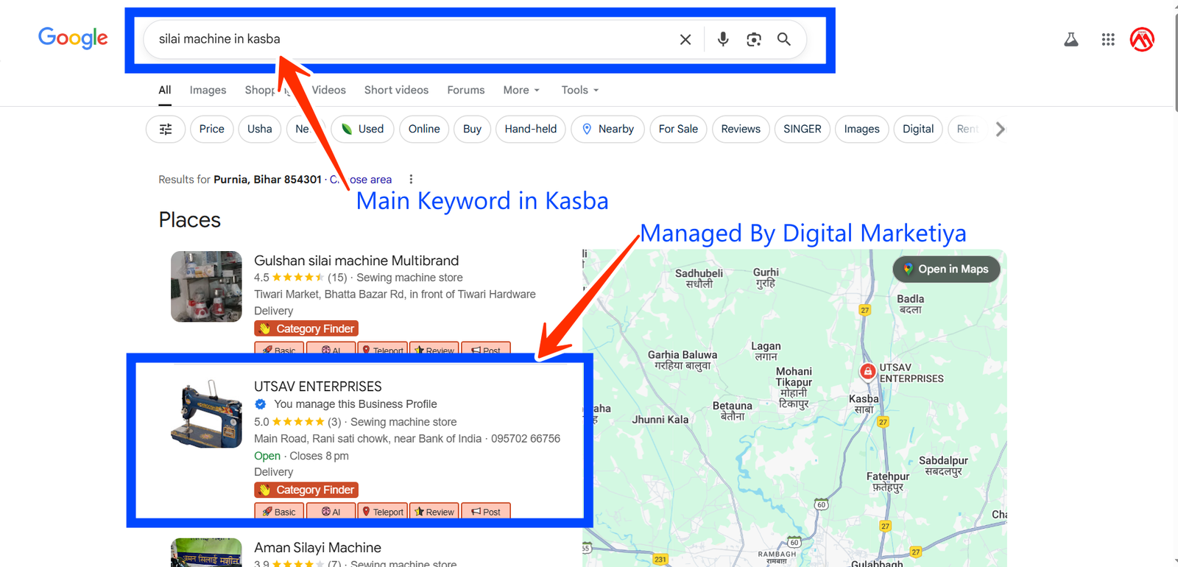Expand the More search categories dropdown

coord(521,90)
